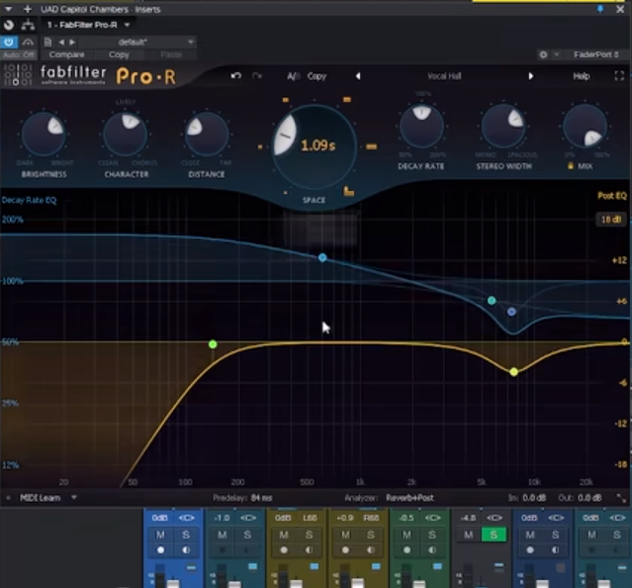
Task: Open the gear settings next to FaderPort 8
Action: 543,54
